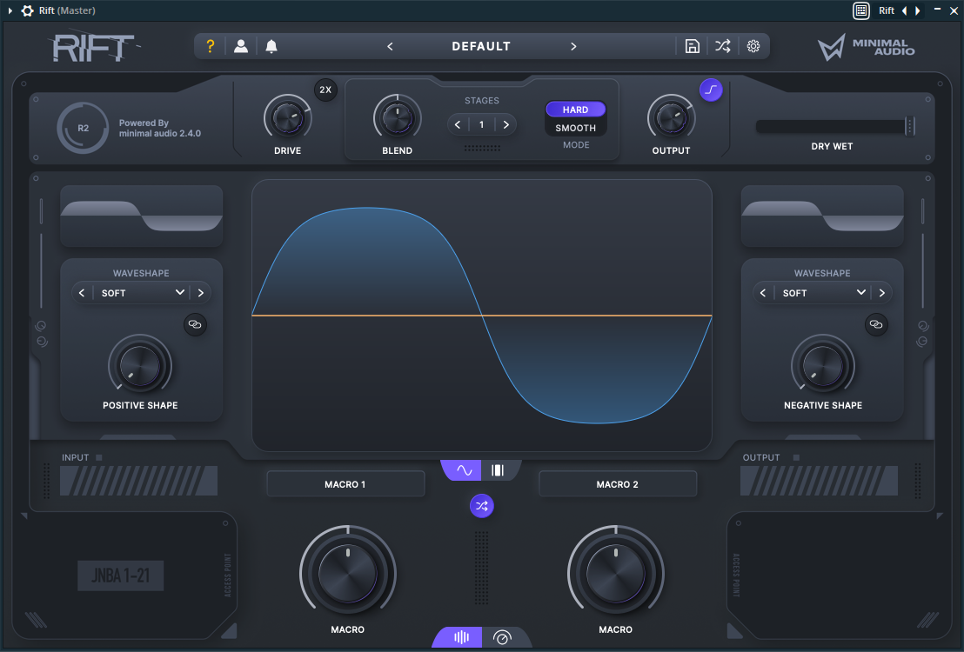964x652 pixels.
Task: Randomize the preset with the shuffle icon
Action: (722, 46)
